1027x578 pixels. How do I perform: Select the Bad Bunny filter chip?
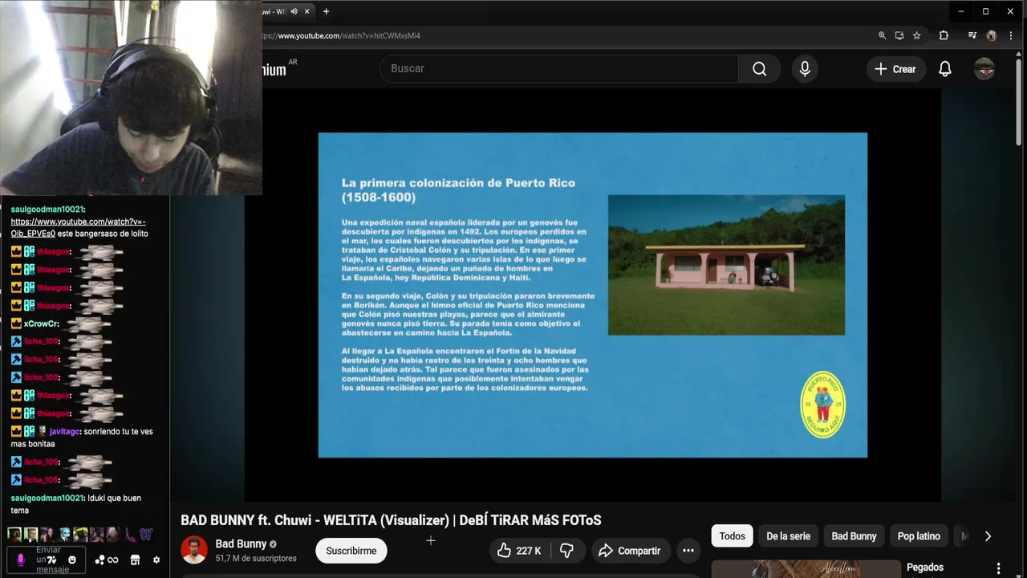(x=854, y=536)
